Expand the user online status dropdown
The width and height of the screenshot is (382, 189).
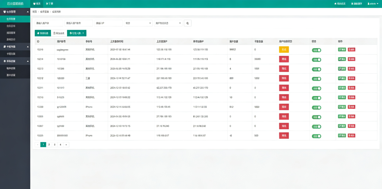click(168, 23)
